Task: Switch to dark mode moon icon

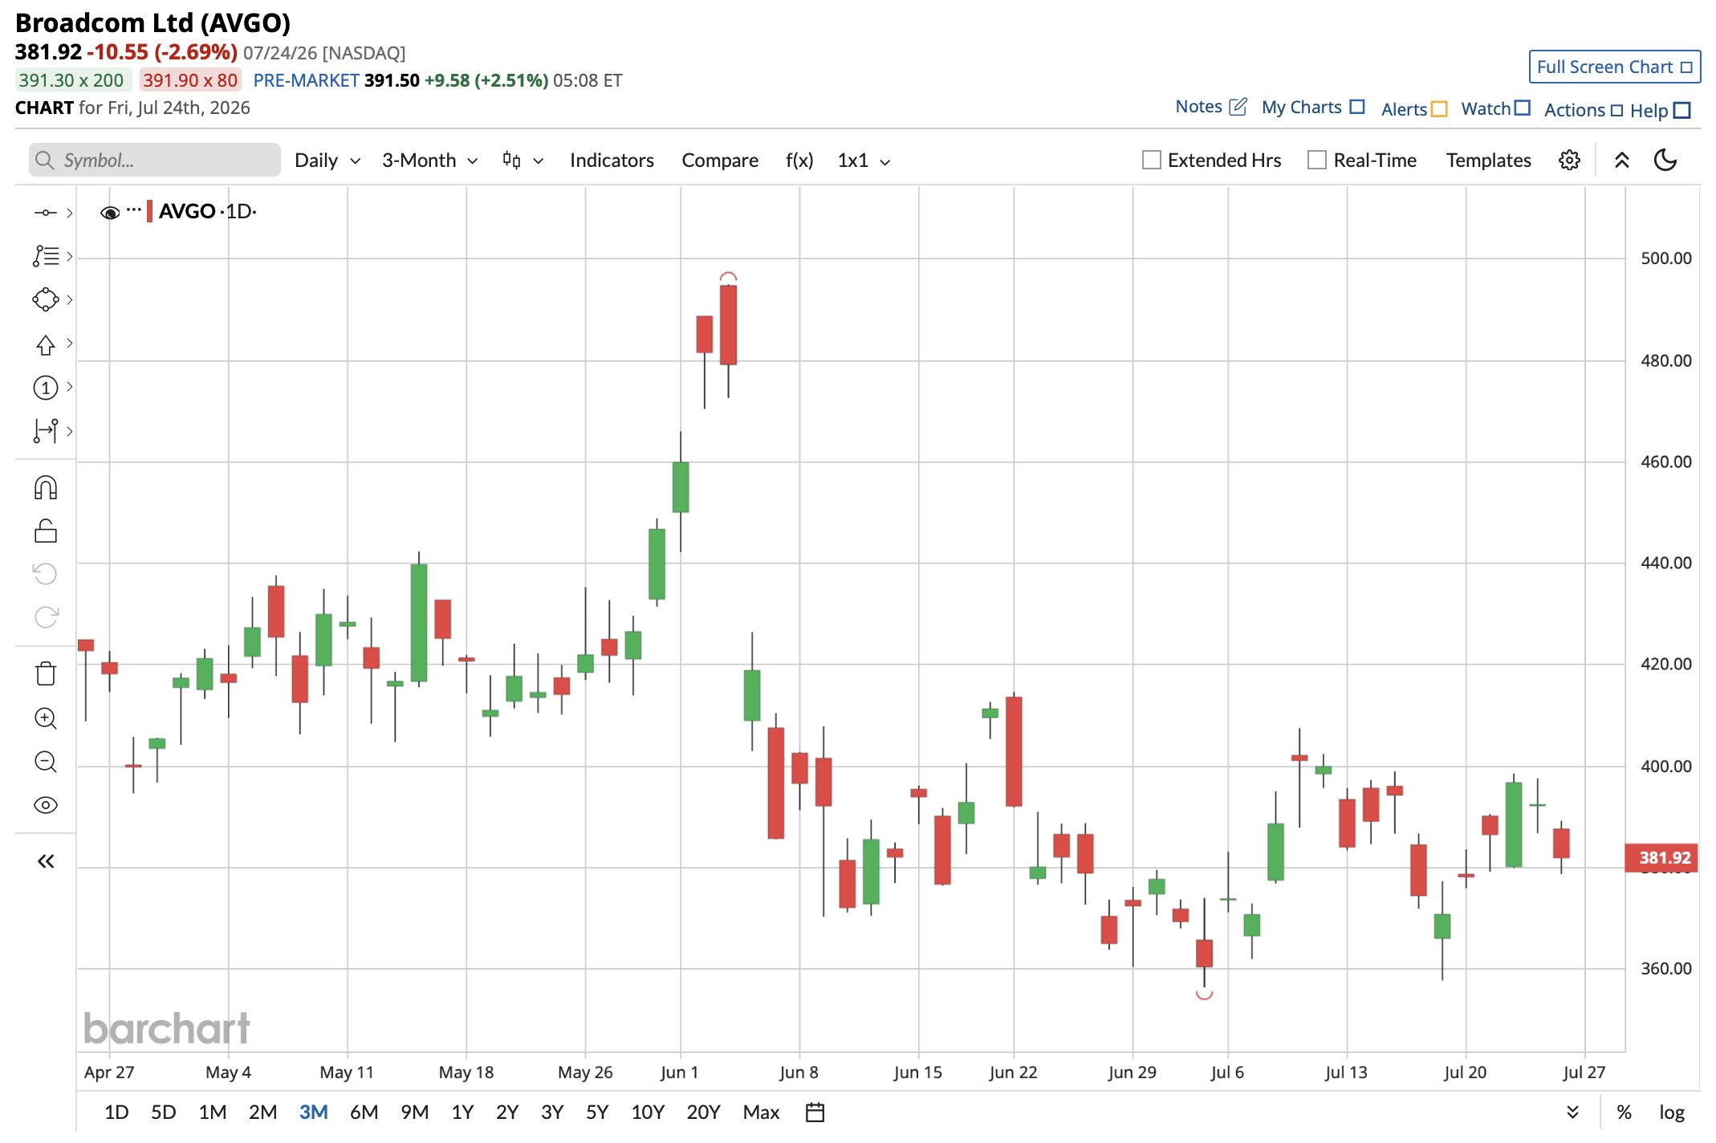Action: coord(1665,160)
